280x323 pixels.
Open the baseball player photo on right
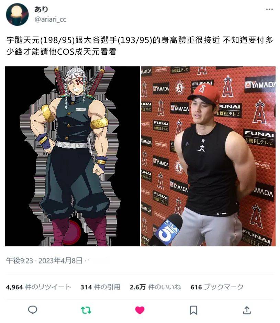coord(208,156)
